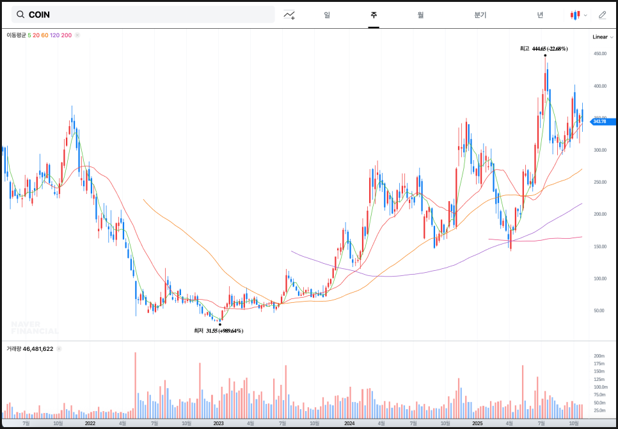Screen dimensions: 618x429
Task: Click the 이동평균 indicator label
Action: (16, 35)
